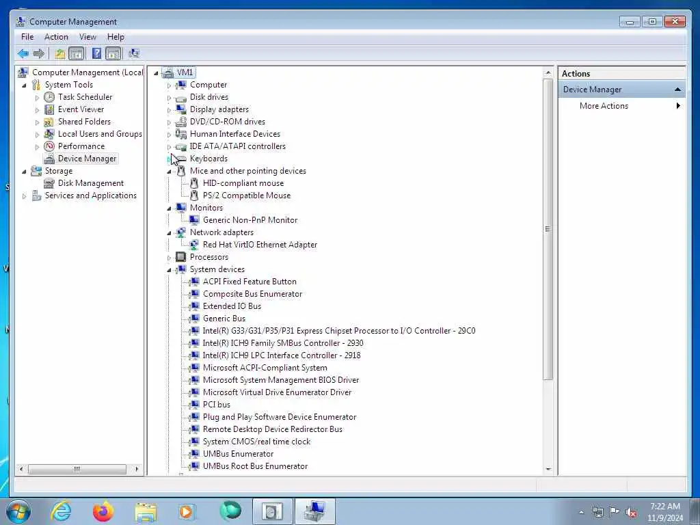Click the blue Help question-mark toolbar icon
This screenshot has width=700, height=525.
tap(96, 54)
